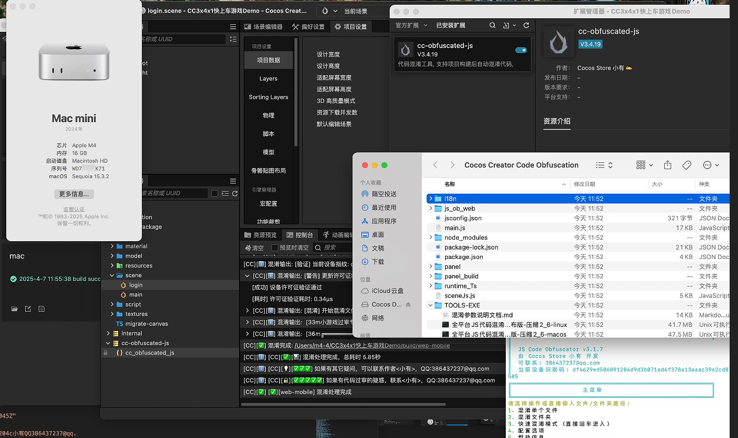Image resolution: width=738 pixels, height=438 pixels.
Task: Open Finder group-by dropdown
Action: click(x=644, y=165)
